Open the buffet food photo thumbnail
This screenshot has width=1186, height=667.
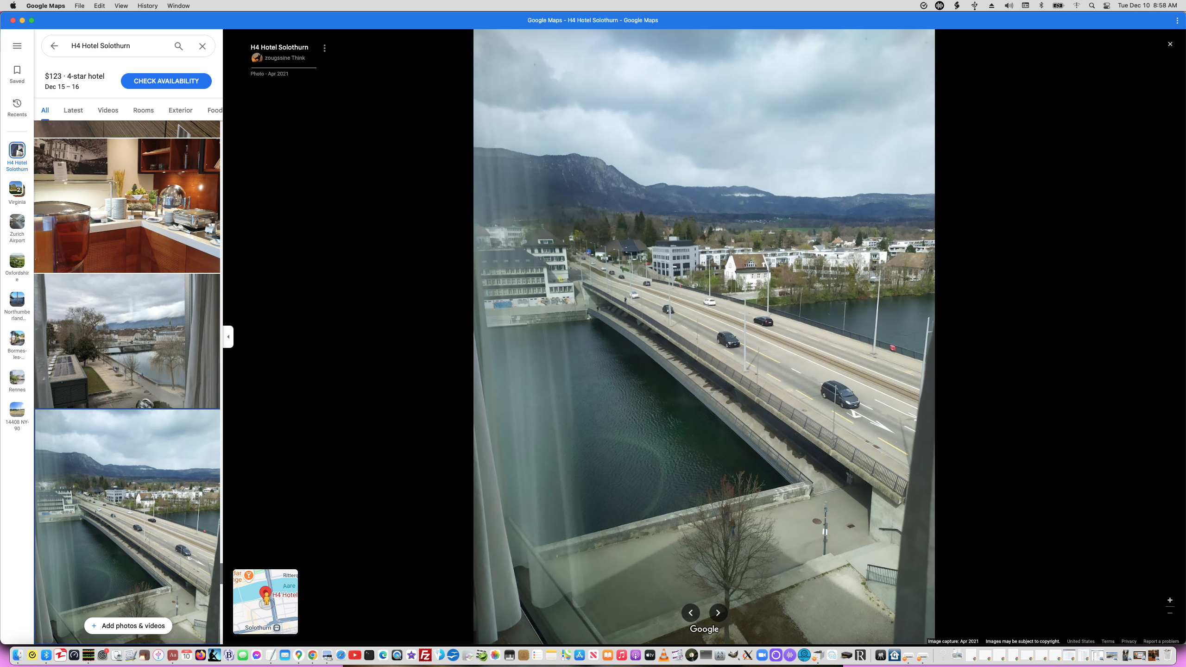click(127, 206)
